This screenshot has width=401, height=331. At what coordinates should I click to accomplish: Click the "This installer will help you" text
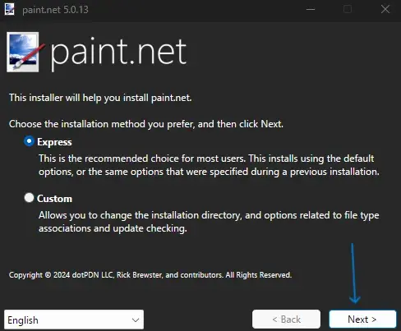tap(100, 98)
